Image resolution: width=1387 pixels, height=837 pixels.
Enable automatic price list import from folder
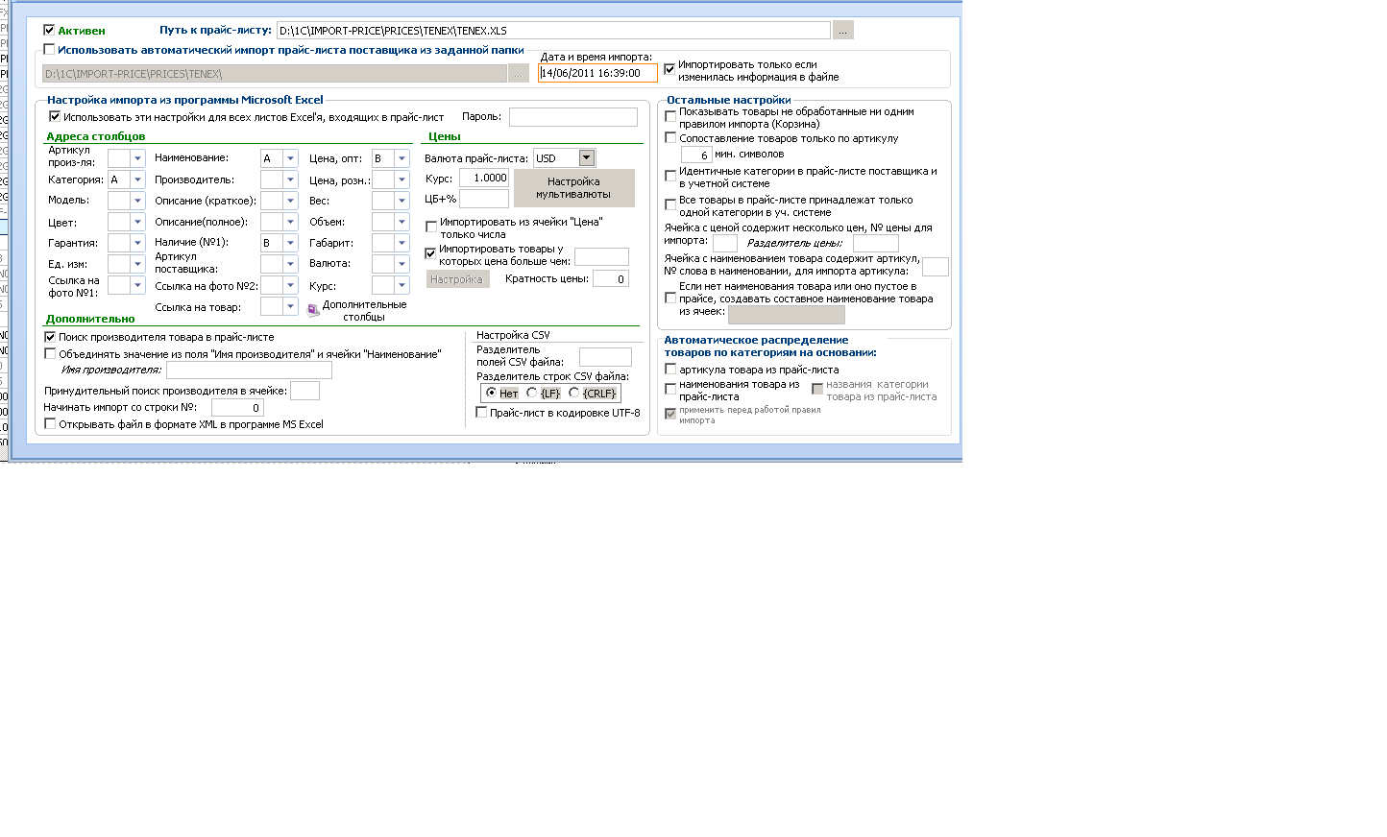point(50,50)
